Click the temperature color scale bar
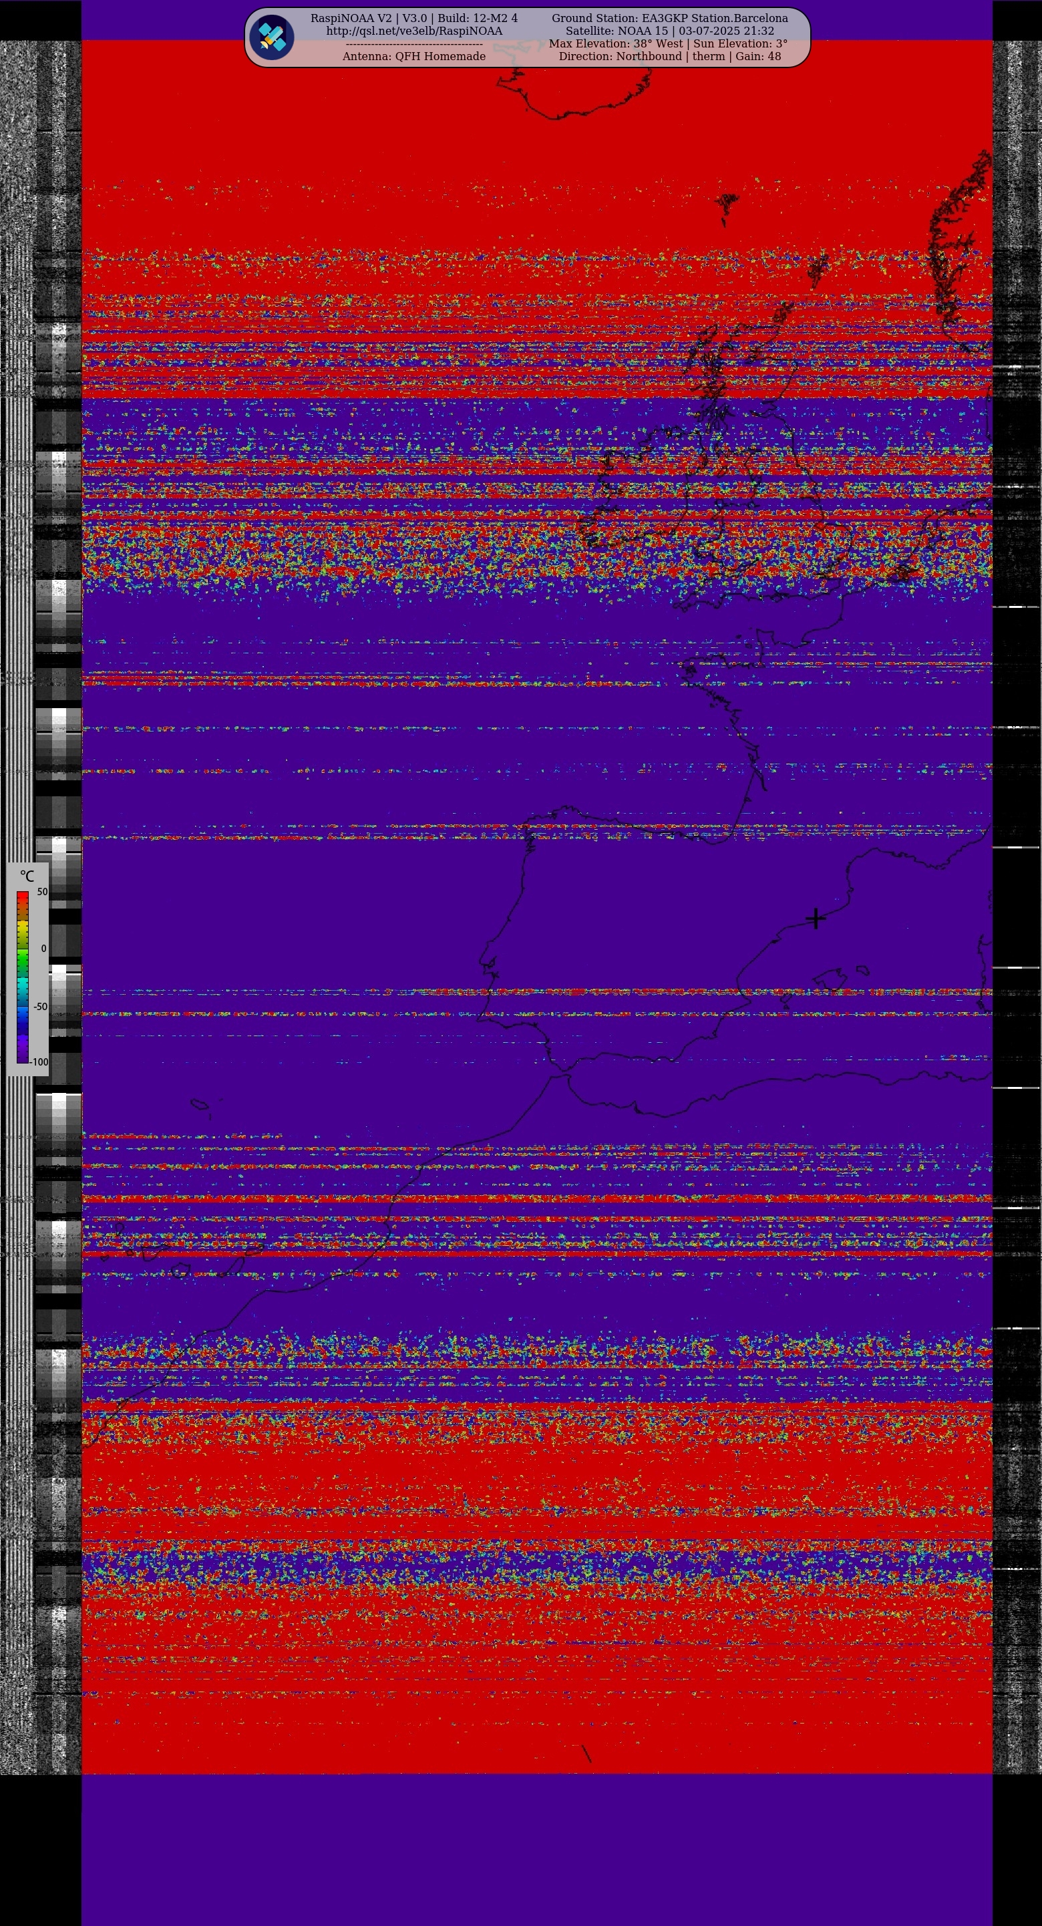Screen dimensions: 1042x1926 point(23,977)
